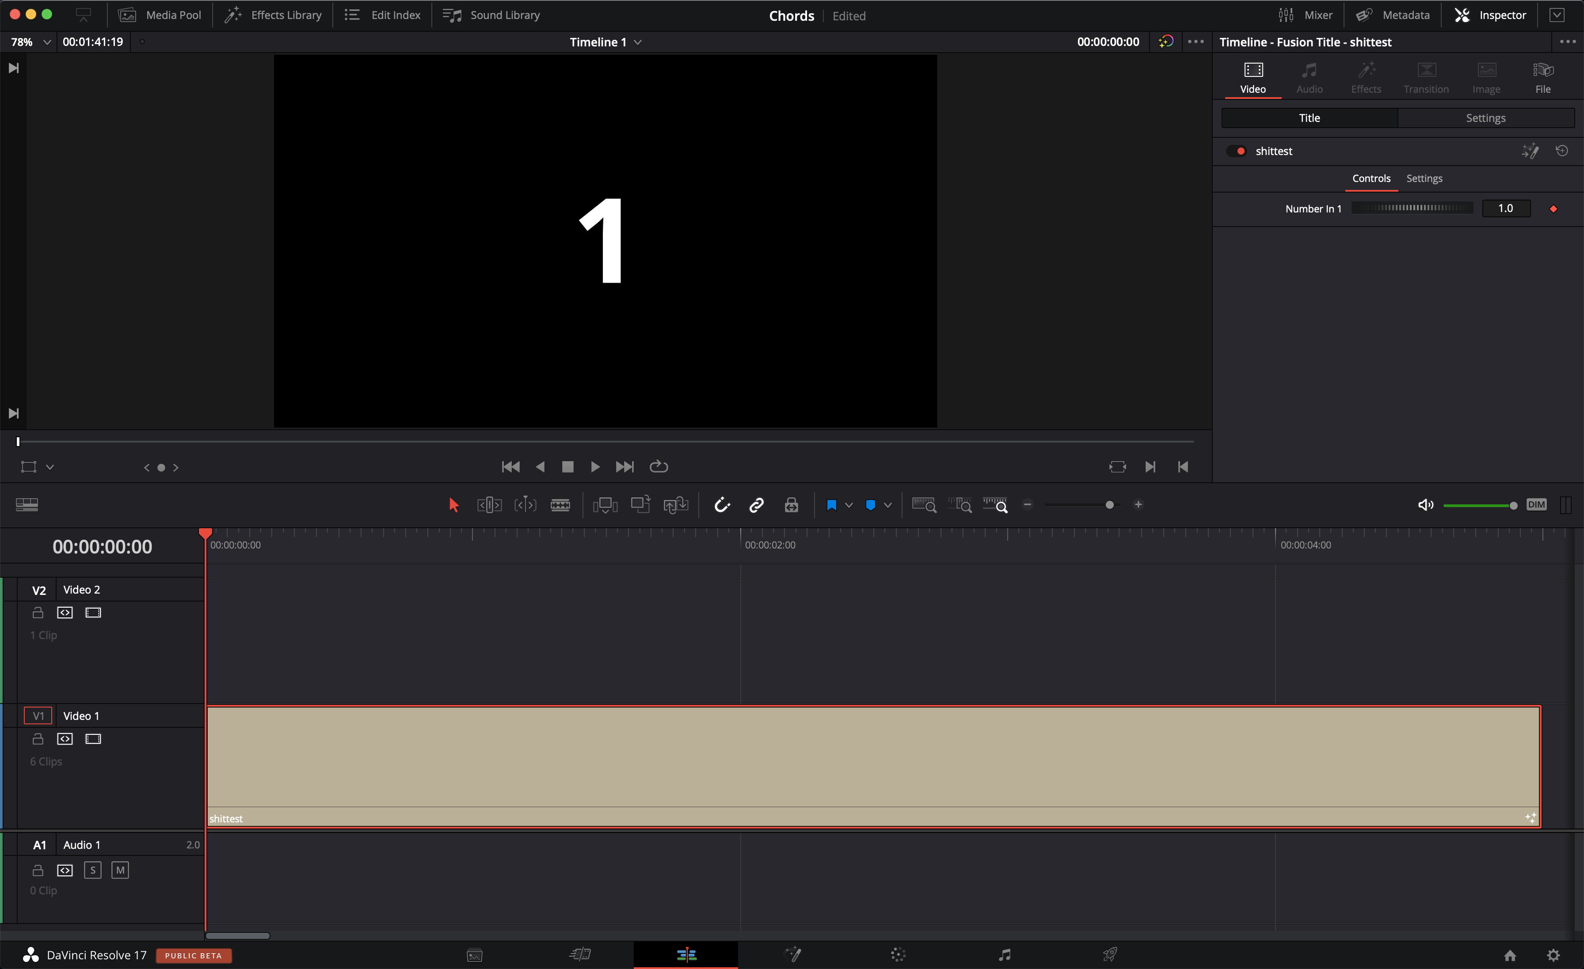Select the Title sub-tab

[1309, 117]
